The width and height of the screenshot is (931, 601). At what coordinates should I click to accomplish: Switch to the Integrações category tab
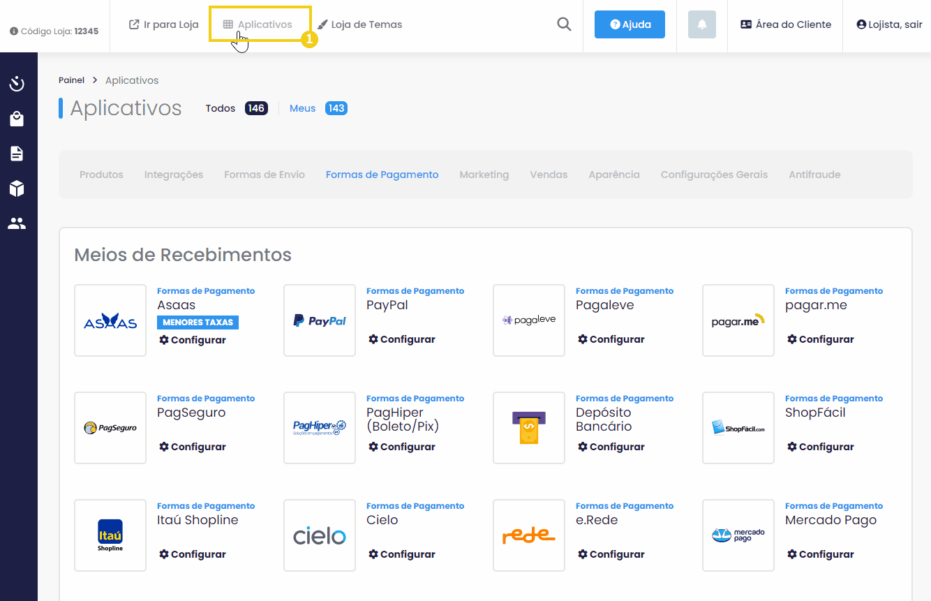174,175
